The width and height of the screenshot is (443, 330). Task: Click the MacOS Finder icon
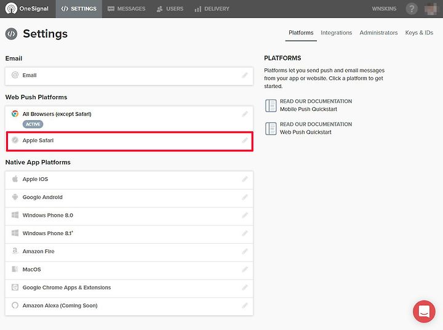coord(15,269)
